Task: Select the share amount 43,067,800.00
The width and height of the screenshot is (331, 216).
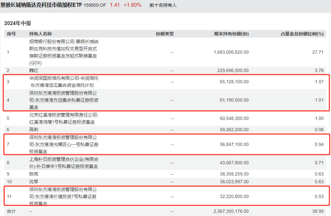Action: 234,163
